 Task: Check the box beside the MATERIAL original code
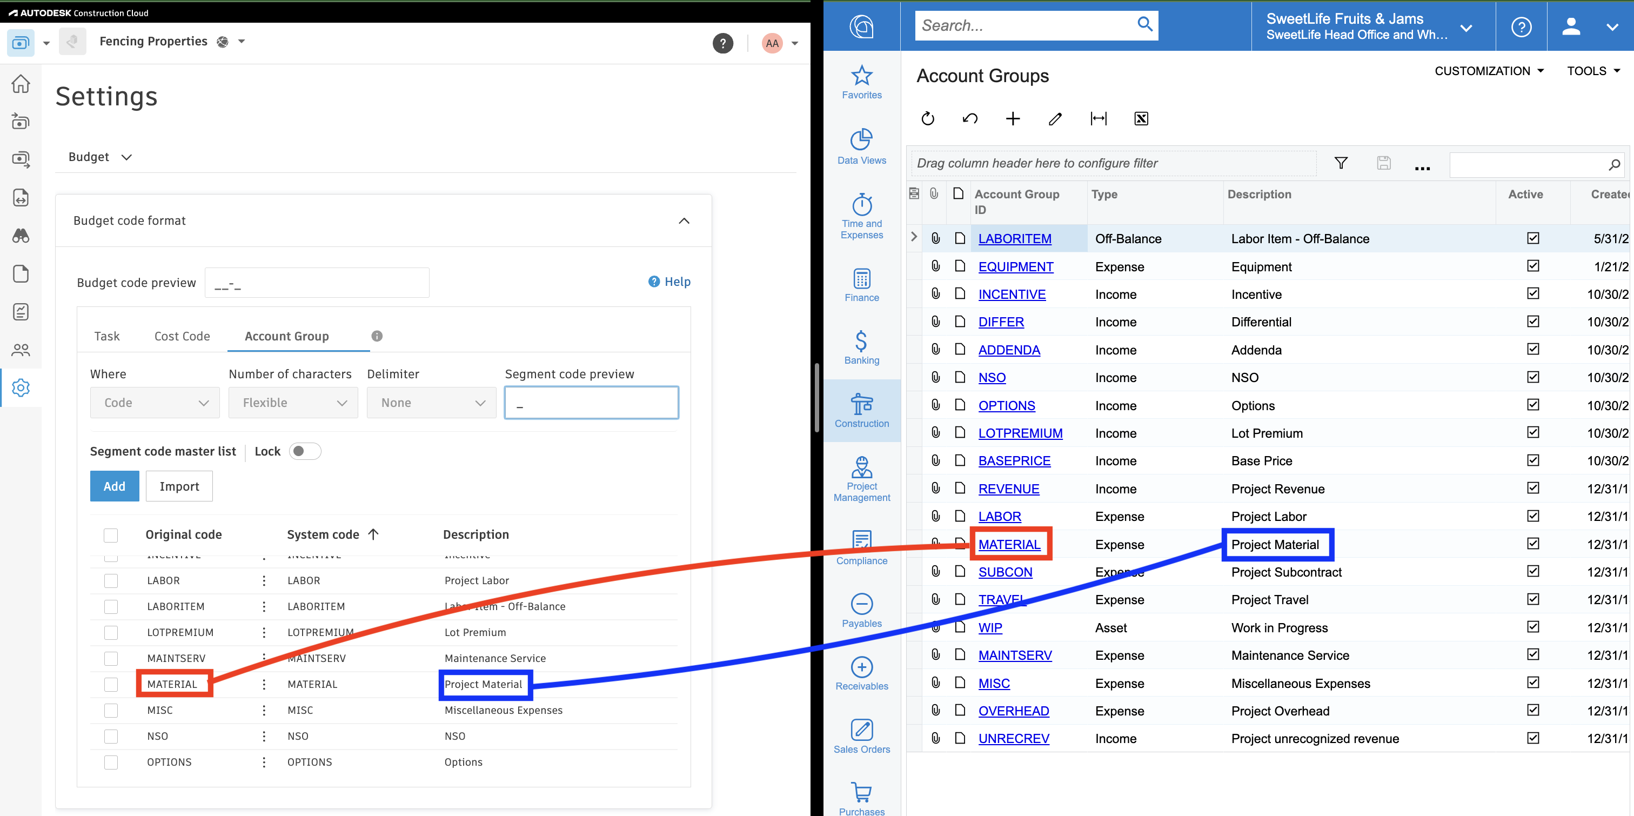pyautogui.click(x=111, y=684)
